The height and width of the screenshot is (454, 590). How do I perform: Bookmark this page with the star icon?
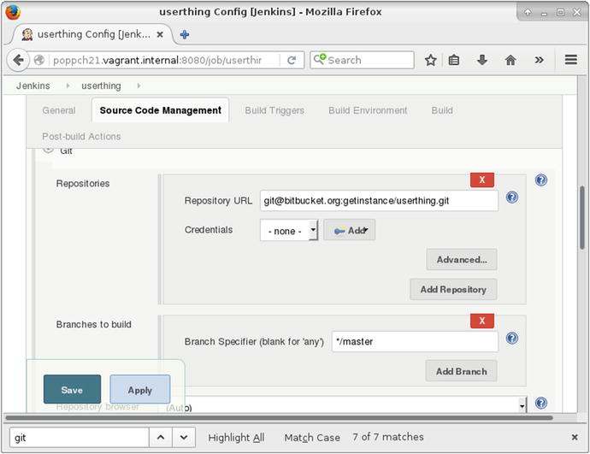tap(430, 60)
